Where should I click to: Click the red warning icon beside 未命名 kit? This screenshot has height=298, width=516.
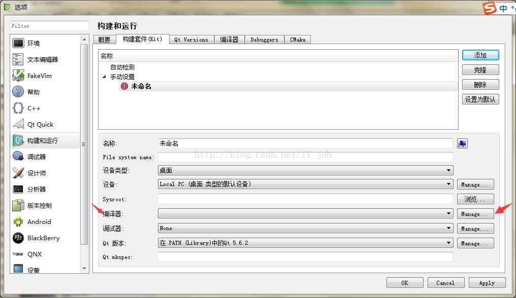(124, 86)
